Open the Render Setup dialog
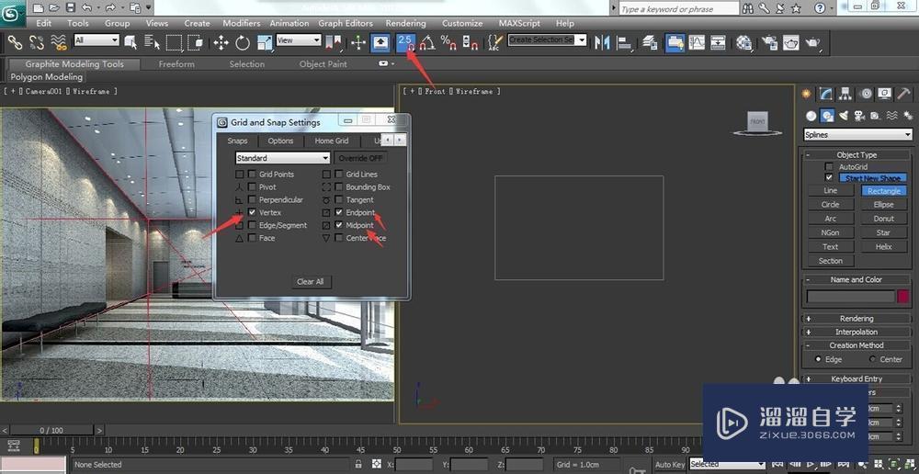Screen dimensions: 919x474 [769, 42]
